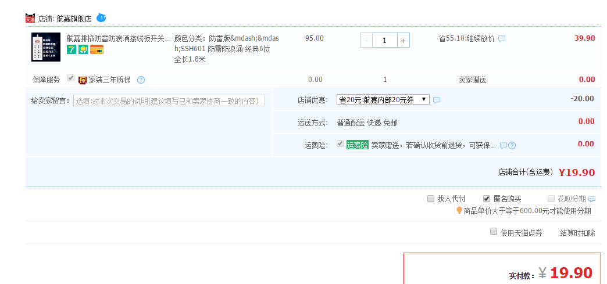Click the -20.00 store discount amount
The width and height of the screenshot is (607, 284).
click(582, 99)
